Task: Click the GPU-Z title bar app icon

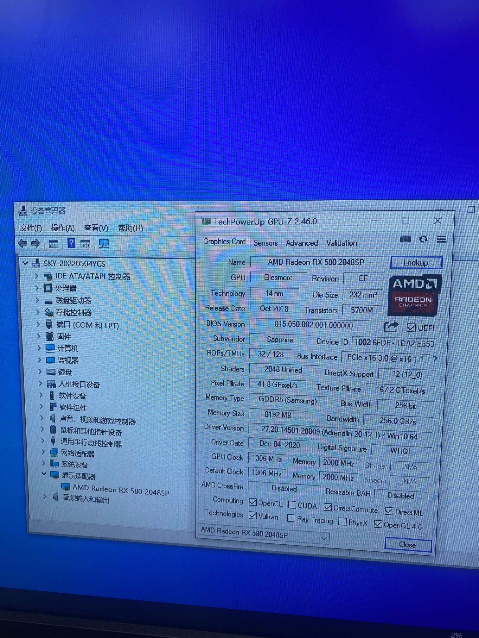Action: (x=206, y=221)
